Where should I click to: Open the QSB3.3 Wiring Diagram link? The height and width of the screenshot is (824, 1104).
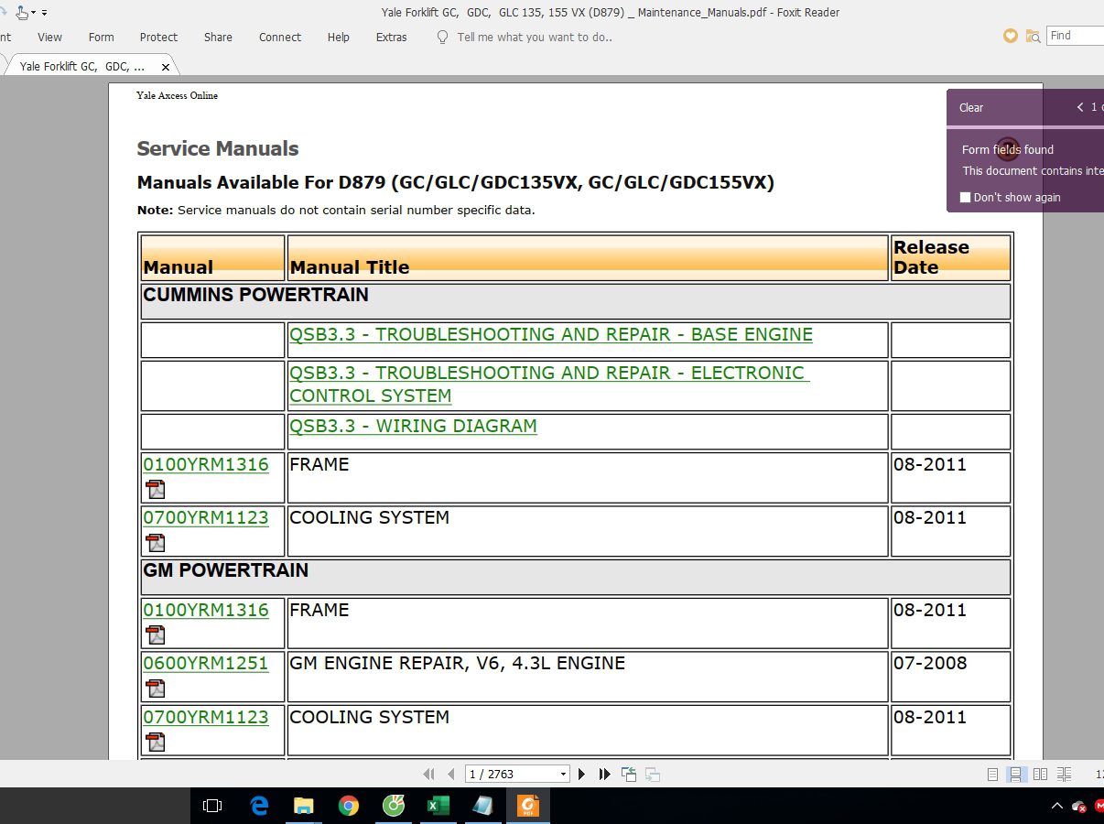pos(413,427)
